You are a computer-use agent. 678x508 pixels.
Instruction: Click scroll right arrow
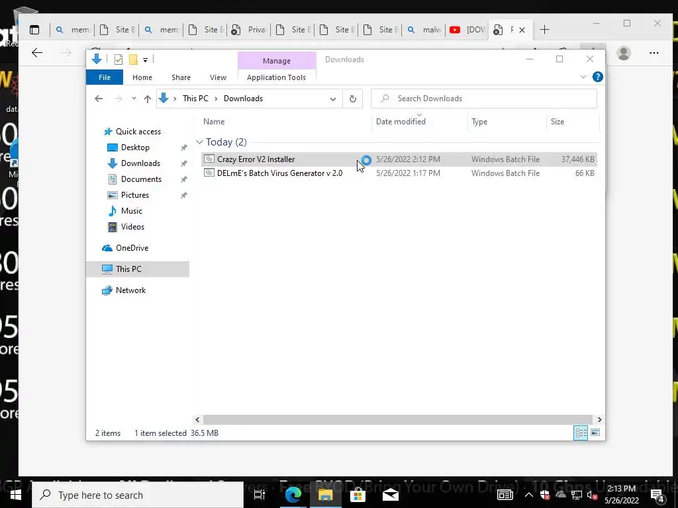point(599,419)
